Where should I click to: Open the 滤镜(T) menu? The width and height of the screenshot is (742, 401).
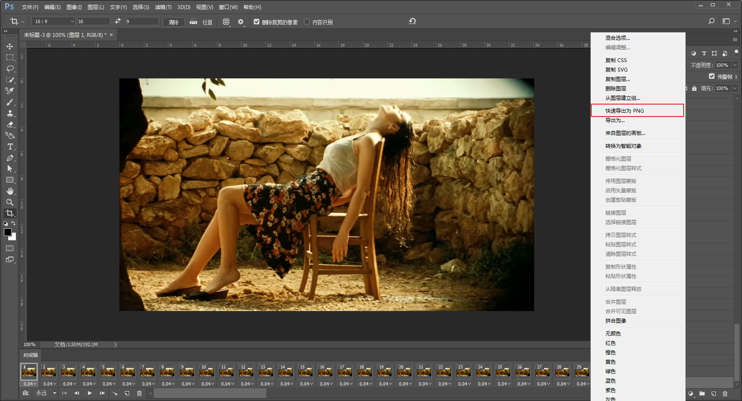point(163,7)
